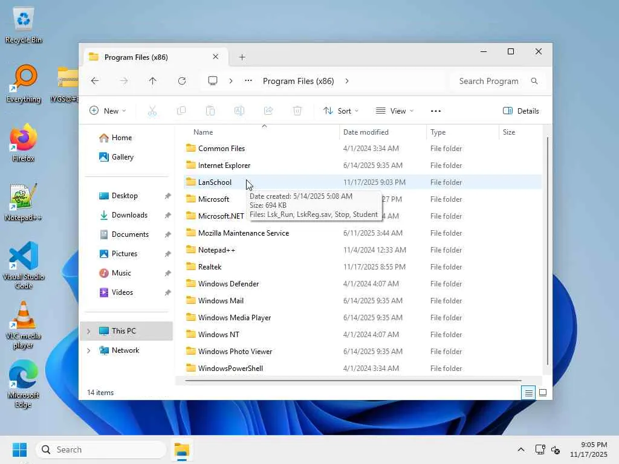Expand the This PC tree node
This screenshot has height=464, width=619.
(89, 331)
